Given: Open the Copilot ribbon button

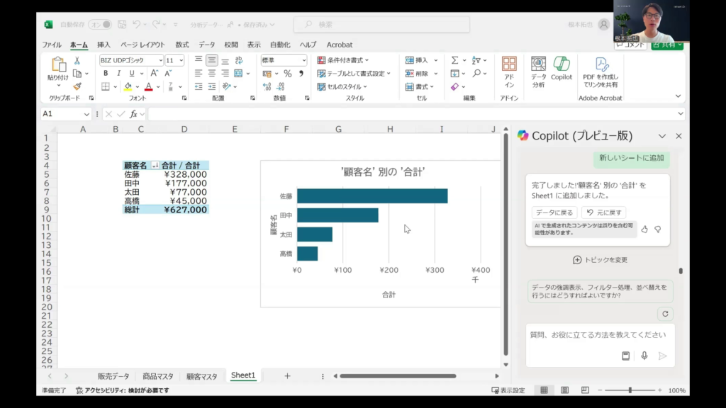Looking at the screenshot, I should [561, 69].
